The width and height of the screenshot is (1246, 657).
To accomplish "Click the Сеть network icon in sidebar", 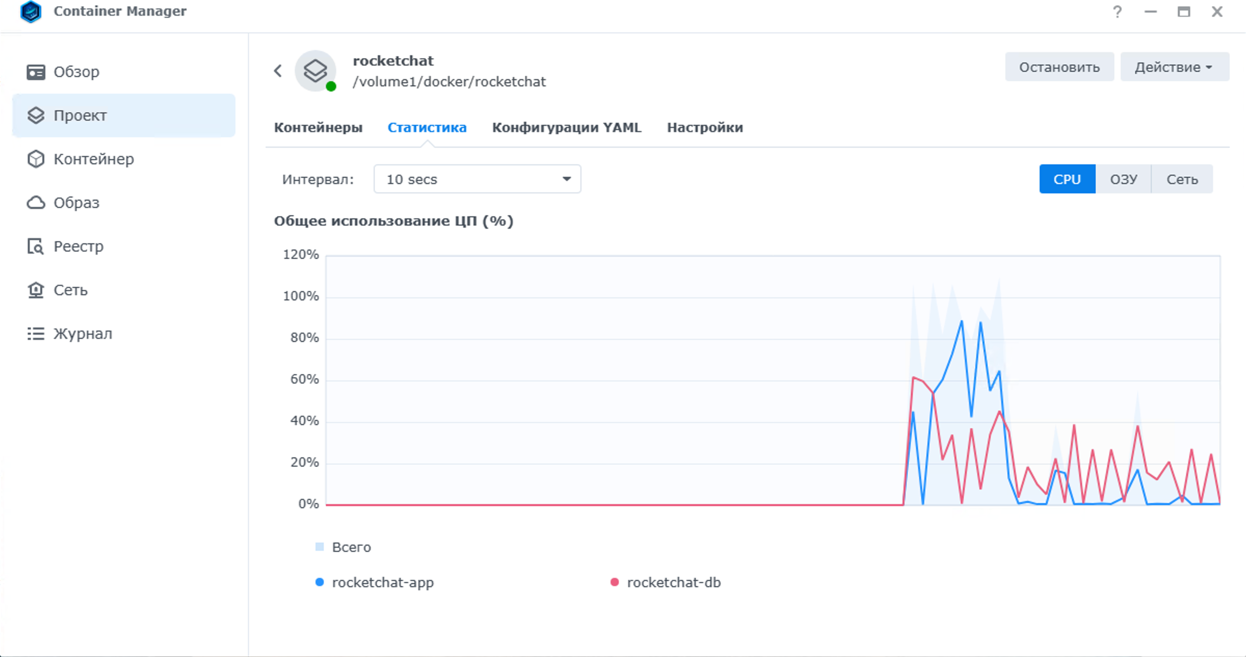I will (x=36, y=290).
